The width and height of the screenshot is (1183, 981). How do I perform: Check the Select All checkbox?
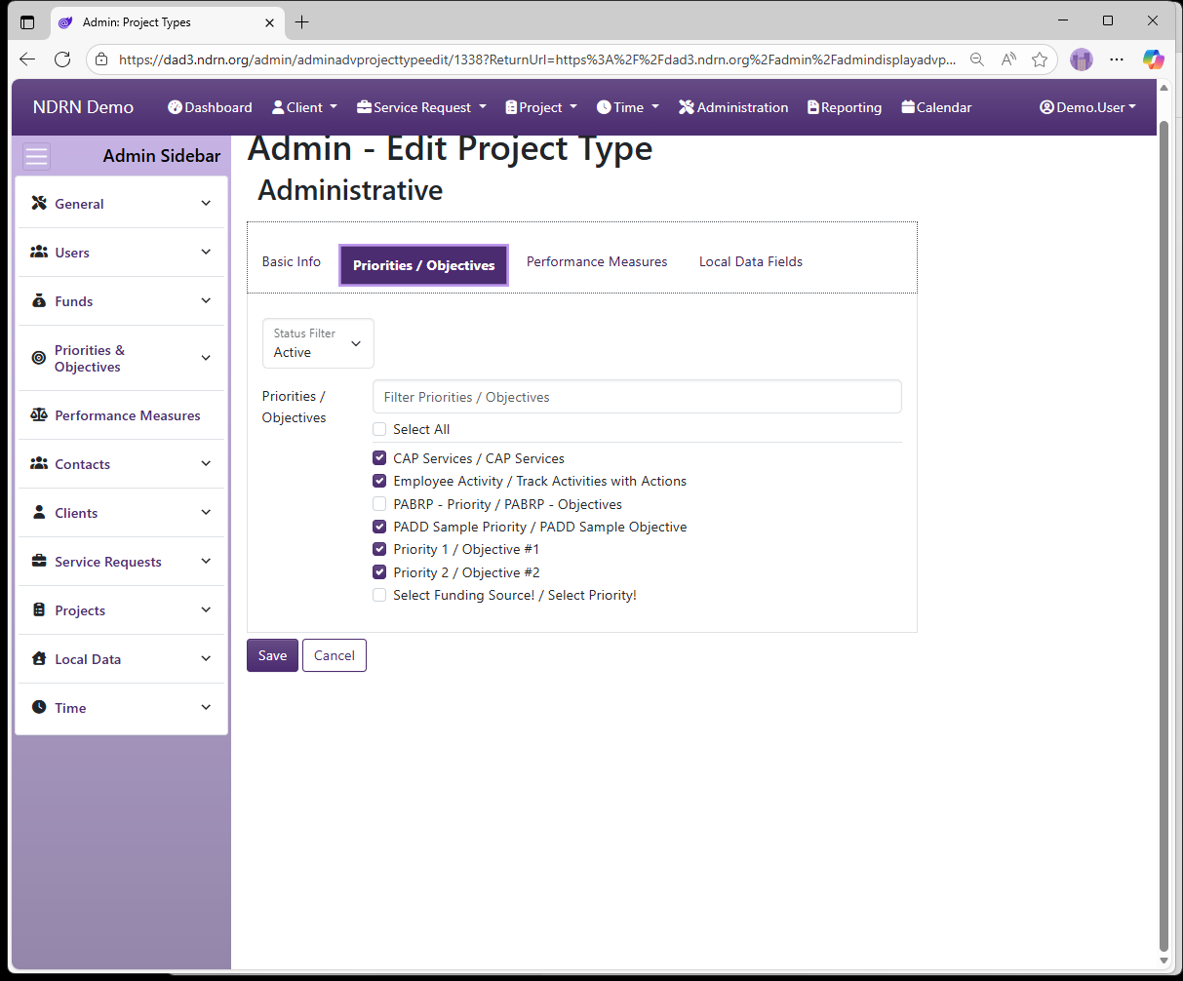pyautogui.click(x=379, y=429)
